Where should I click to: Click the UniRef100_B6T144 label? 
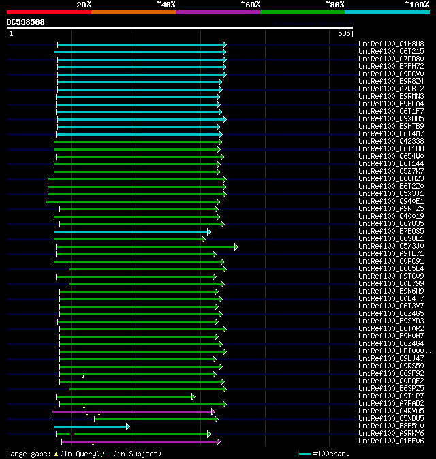391,164
